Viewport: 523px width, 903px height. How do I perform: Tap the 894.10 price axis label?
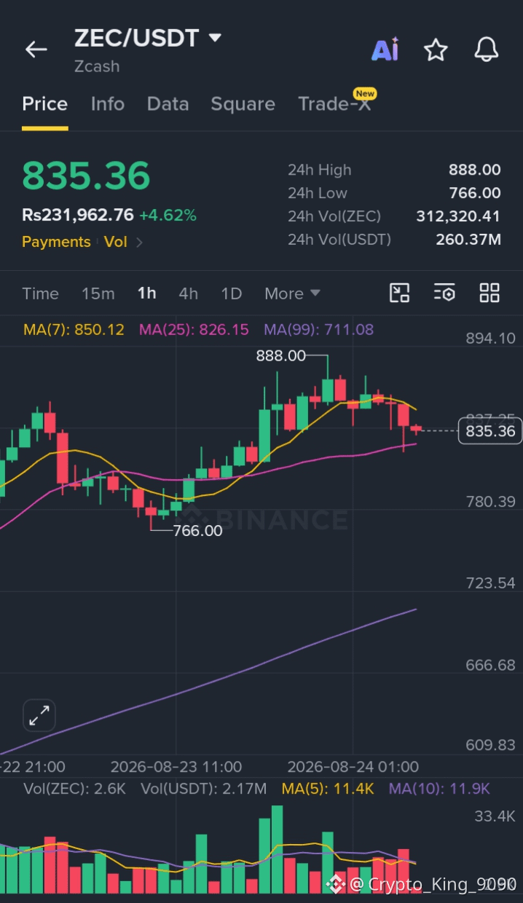click(490, 338)
